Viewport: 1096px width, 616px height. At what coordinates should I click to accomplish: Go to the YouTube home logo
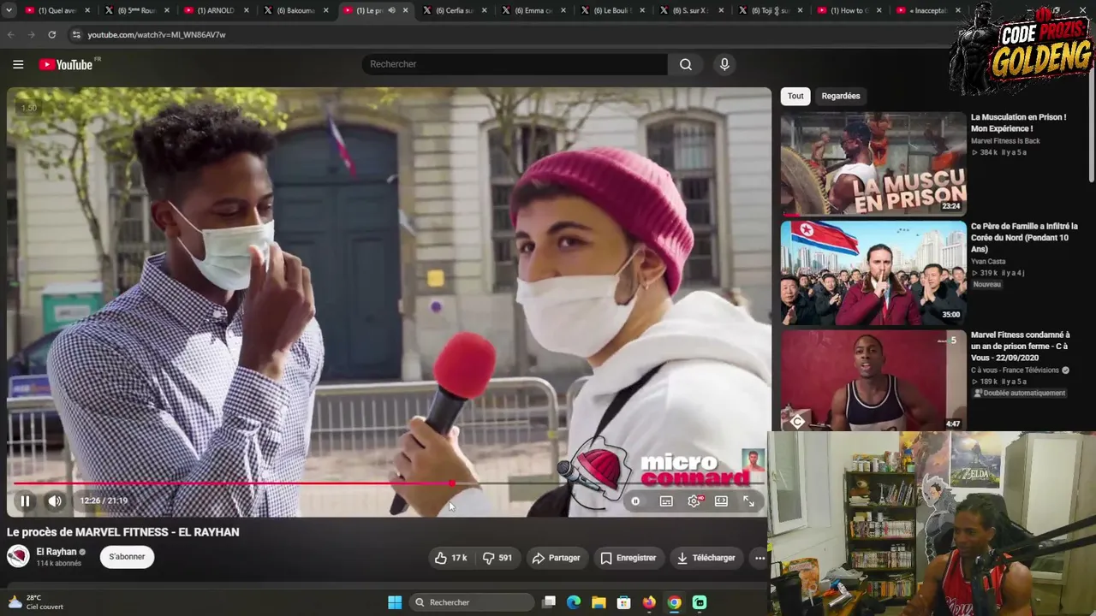pyautogui.click(x=66, y=64)
